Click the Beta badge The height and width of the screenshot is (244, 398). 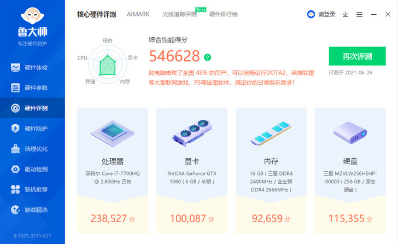(x=201, y=10)
